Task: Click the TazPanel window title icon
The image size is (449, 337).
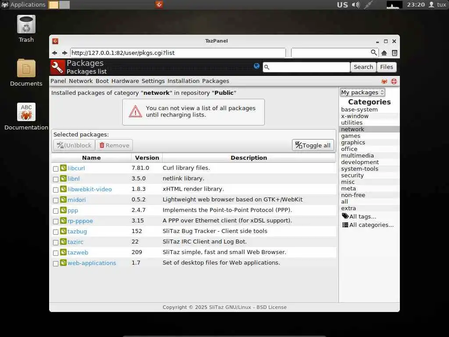Action: 55,41
